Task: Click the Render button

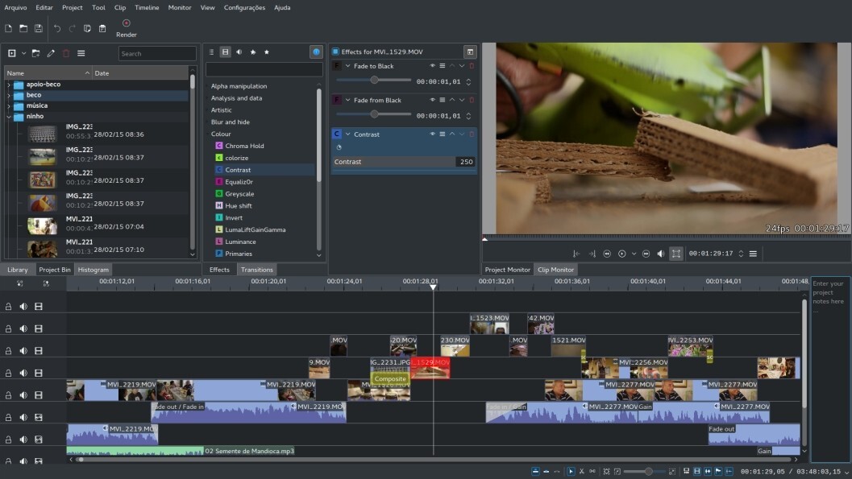Action: [126, 28]
